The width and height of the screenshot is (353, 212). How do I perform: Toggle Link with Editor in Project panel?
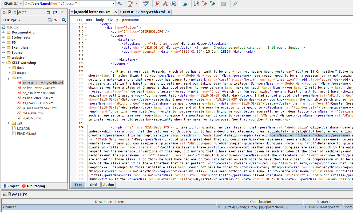click(55, 20)
